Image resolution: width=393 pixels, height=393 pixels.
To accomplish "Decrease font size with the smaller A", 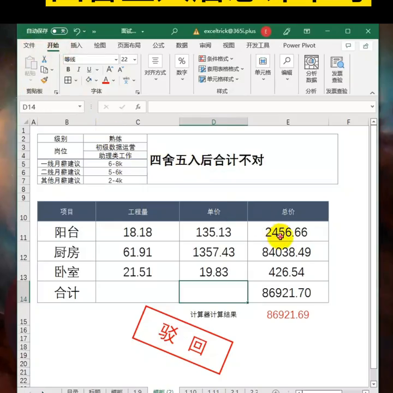I will (121, 69).
